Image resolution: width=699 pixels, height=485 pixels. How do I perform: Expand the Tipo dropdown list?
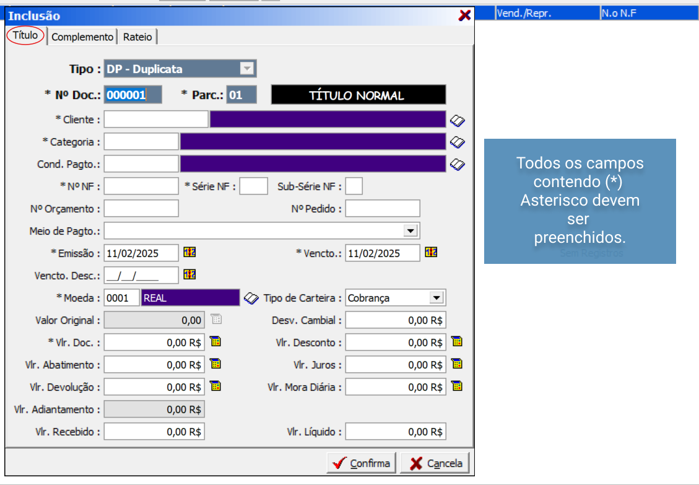tap(247, 69)
